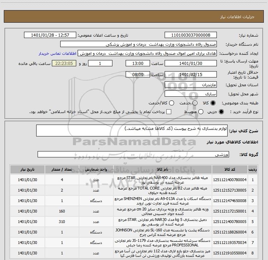Click the نام کالا column header
Image resolution: width=268 pixels, height=260 pixels.
(163, 170)
